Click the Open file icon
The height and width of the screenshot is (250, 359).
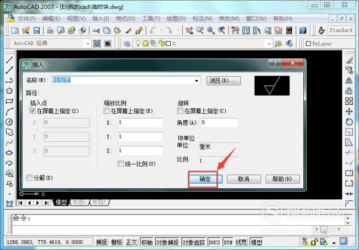tap(25, 30)
